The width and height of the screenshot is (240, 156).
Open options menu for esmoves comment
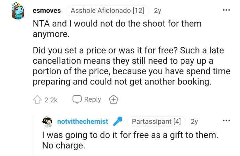pyautogui.click(x=226, y=10)
